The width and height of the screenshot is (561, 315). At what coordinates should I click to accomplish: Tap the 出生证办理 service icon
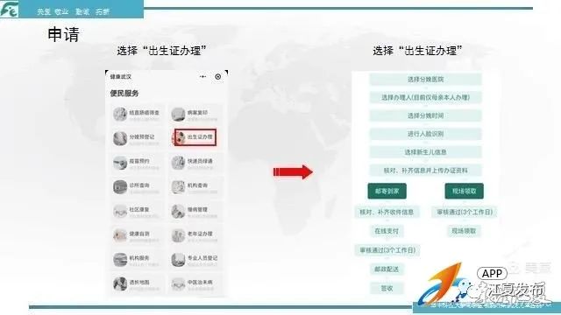180,137
